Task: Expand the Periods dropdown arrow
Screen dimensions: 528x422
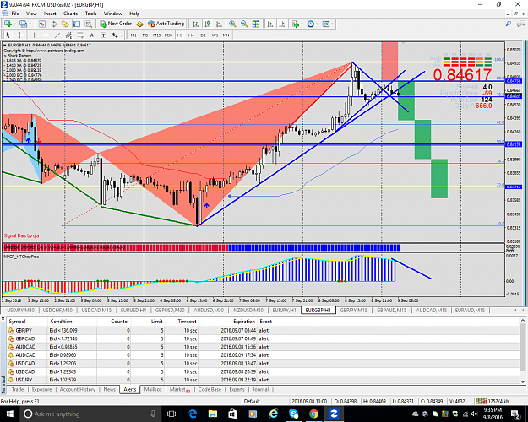Action: [317, 24]
